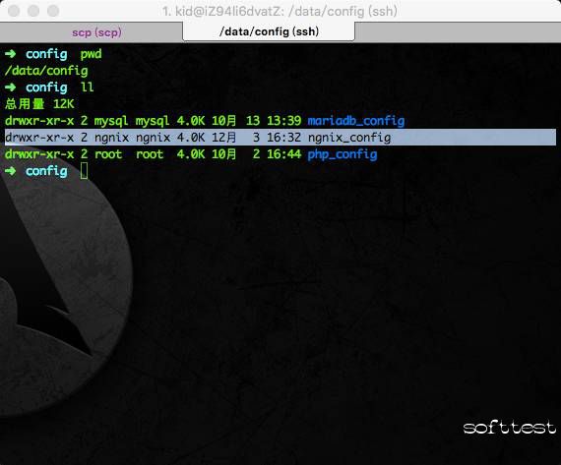561x465 pixels.
Task: Click the green arrow before pwd command
Action: [x=11, y=54]
